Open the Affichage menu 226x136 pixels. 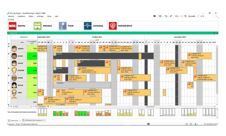pyautogui.click(x=40, y=16)
